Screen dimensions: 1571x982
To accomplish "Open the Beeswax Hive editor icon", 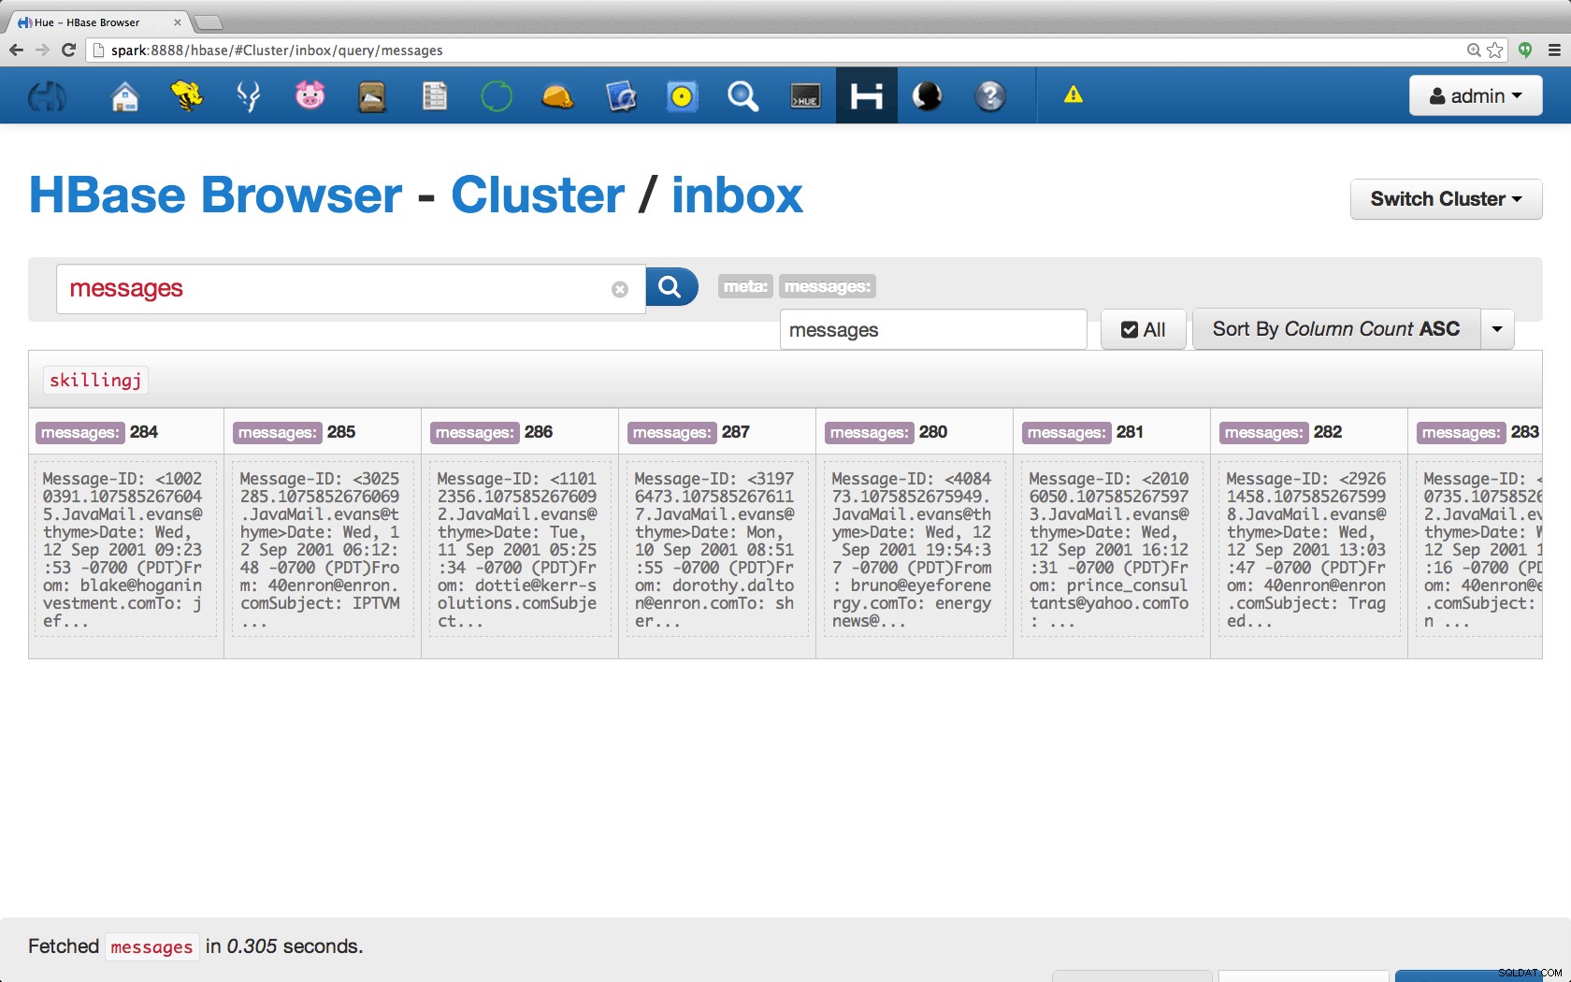I will [x=186, y=95].
